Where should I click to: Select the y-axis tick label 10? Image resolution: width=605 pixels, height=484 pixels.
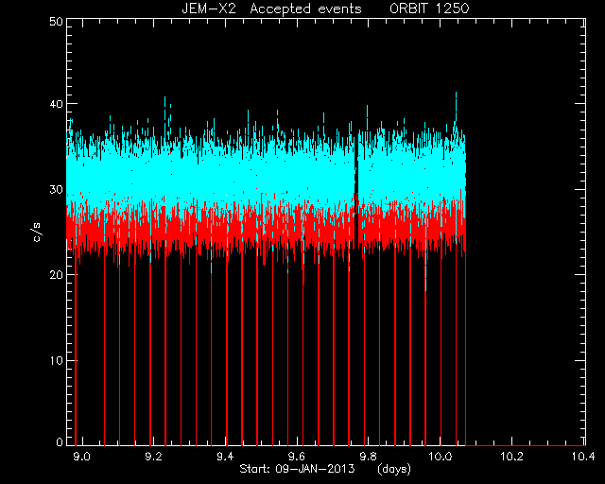[57, 361]
